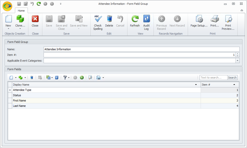Click the delete trash icon in the Form Fields toolbar

[x=32, y=78]
